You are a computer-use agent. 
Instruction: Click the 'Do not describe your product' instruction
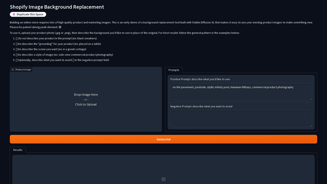[x=56, y=38]
